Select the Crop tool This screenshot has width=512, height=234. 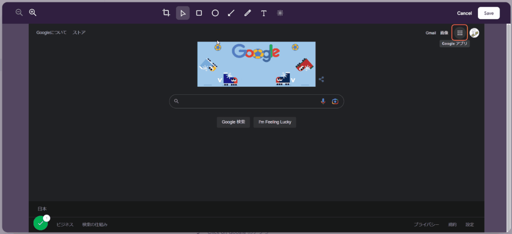[x=166, y=13]
